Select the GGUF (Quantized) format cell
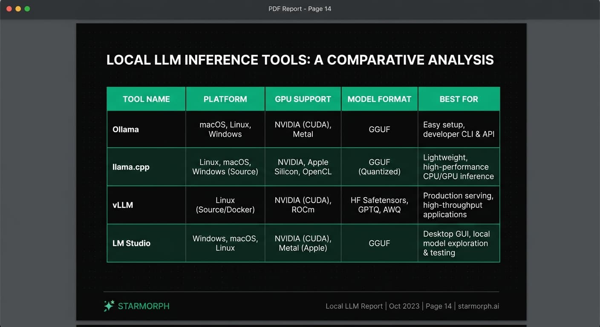The height and width of the screenshot is (327, 600). [x=379, y=167]
